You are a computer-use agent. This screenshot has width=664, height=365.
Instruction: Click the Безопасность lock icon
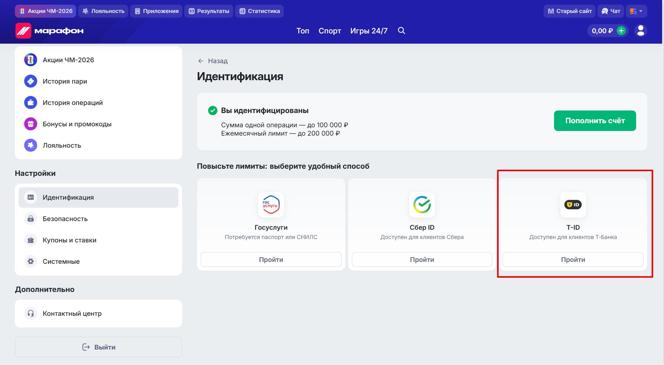pyautogui.click(x=31, y=219)
